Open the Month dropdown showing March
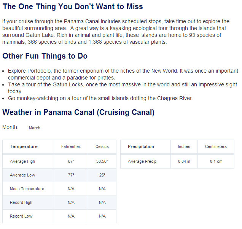The image size is (242, 229). point(35,128)
